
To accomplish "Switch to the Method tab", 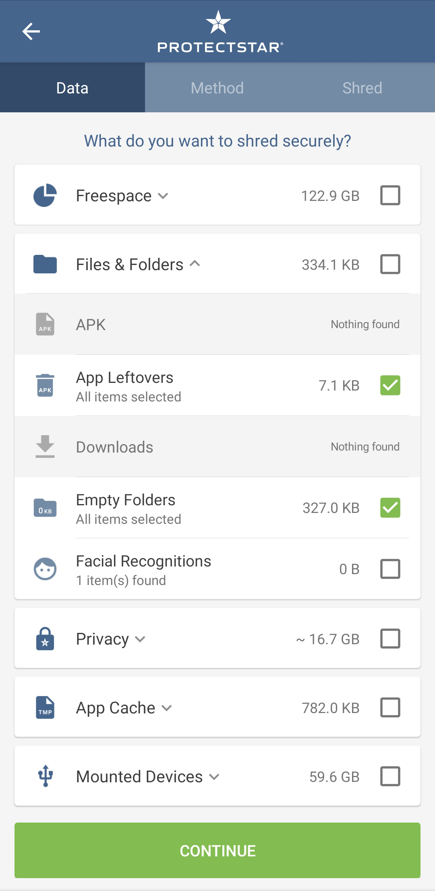I will [217, 88].
